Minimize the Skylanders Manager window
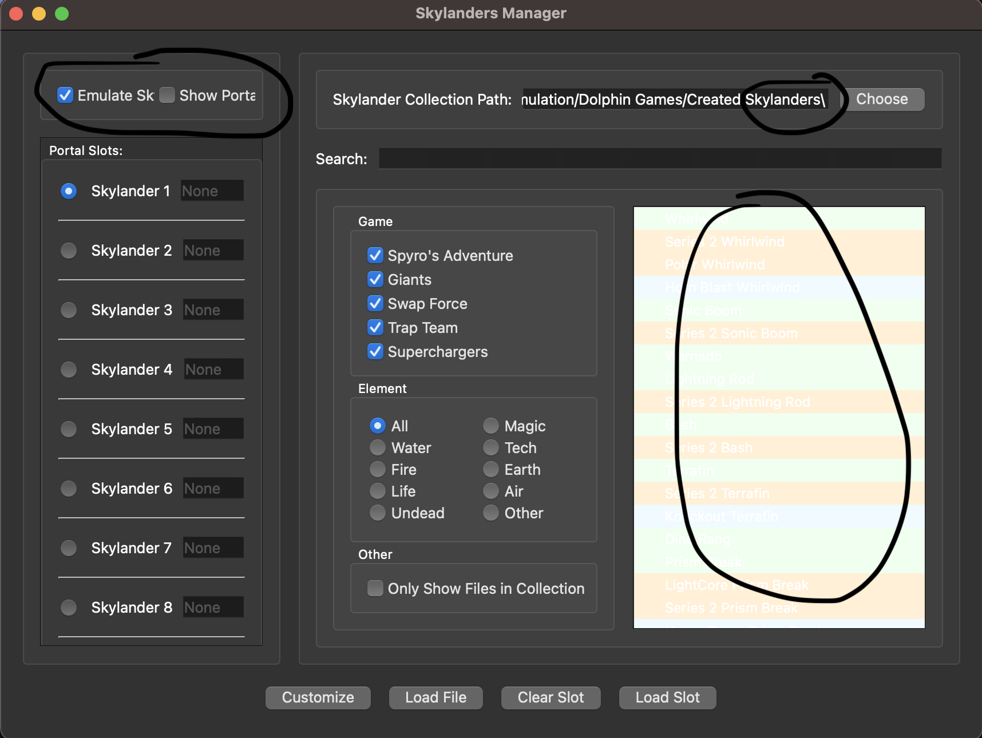 39,13
